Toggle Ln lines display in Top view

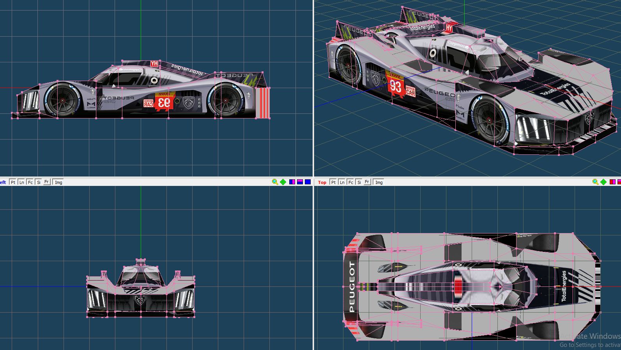(x=342, y=182)
